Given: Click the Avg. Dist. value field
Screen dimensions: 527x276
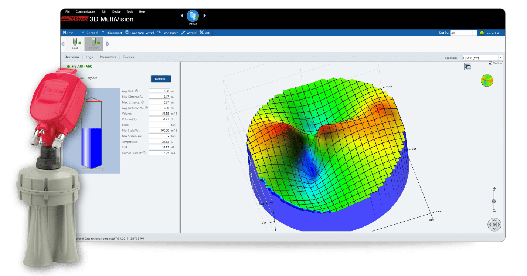Looking at the screenshot, I should [159, 91].
